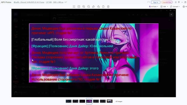This screenshot has height=105, width=187.
Task: Click the mouse-shaped toolbar icon
Action: click(103, 7)
